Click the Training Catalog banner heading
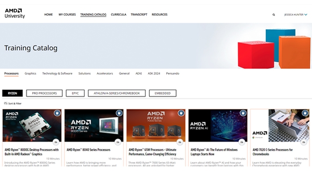This screenshot has width=312, height=178. [x=31, y=48]
